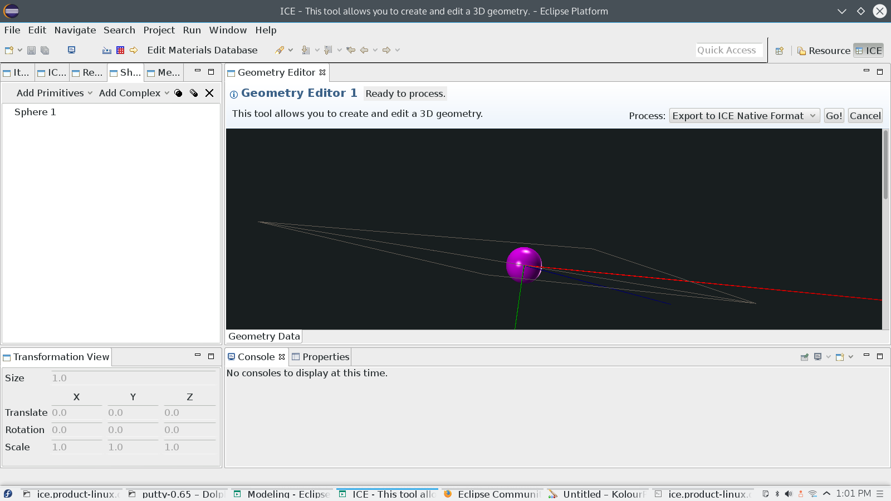Screen dimensions: 891x501
Task: Click the Replicate Shape icon
Action: [x=194, y=93]
